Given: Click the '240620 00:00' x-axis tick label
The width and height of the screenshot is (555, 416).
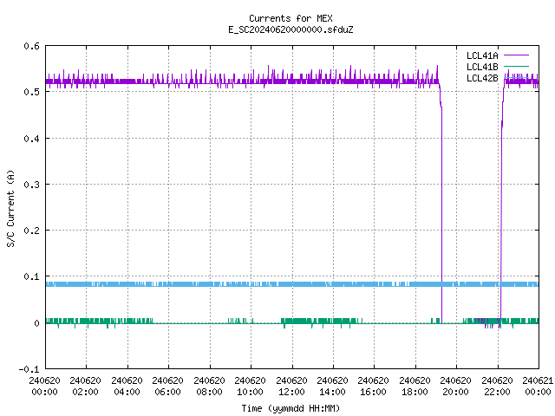Looking at the screenshot, I should point(44,386).
